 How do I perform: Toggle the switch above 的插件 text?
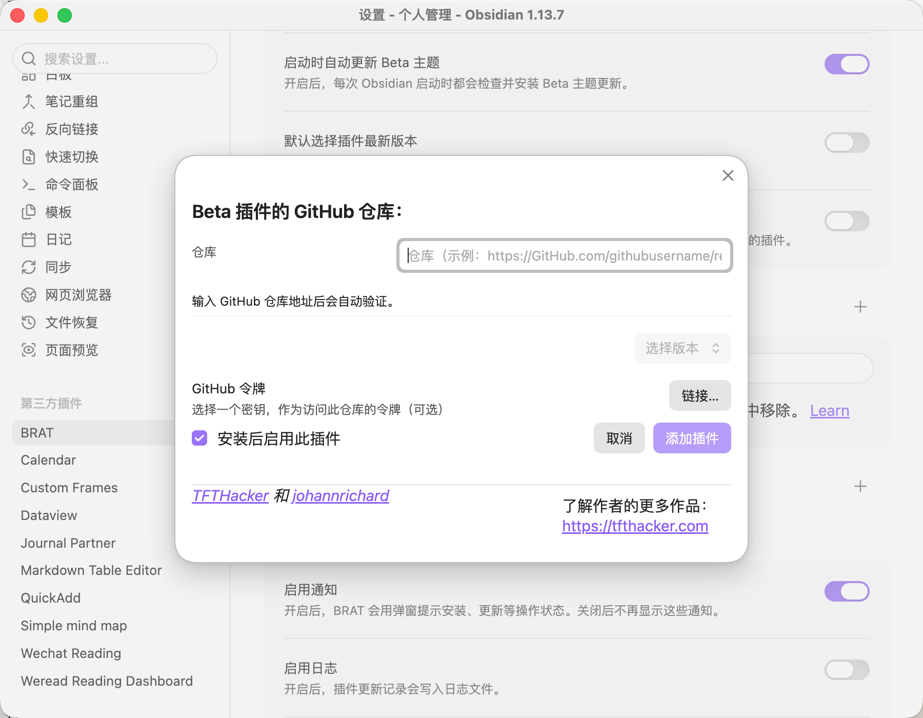[847, 221]
